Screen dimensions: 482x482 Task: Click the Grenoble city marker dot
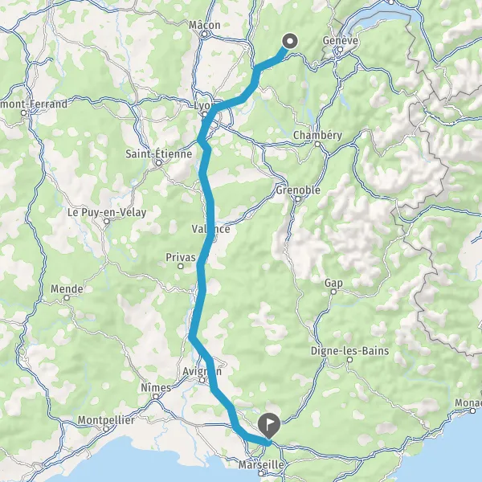tap(297, 199)
